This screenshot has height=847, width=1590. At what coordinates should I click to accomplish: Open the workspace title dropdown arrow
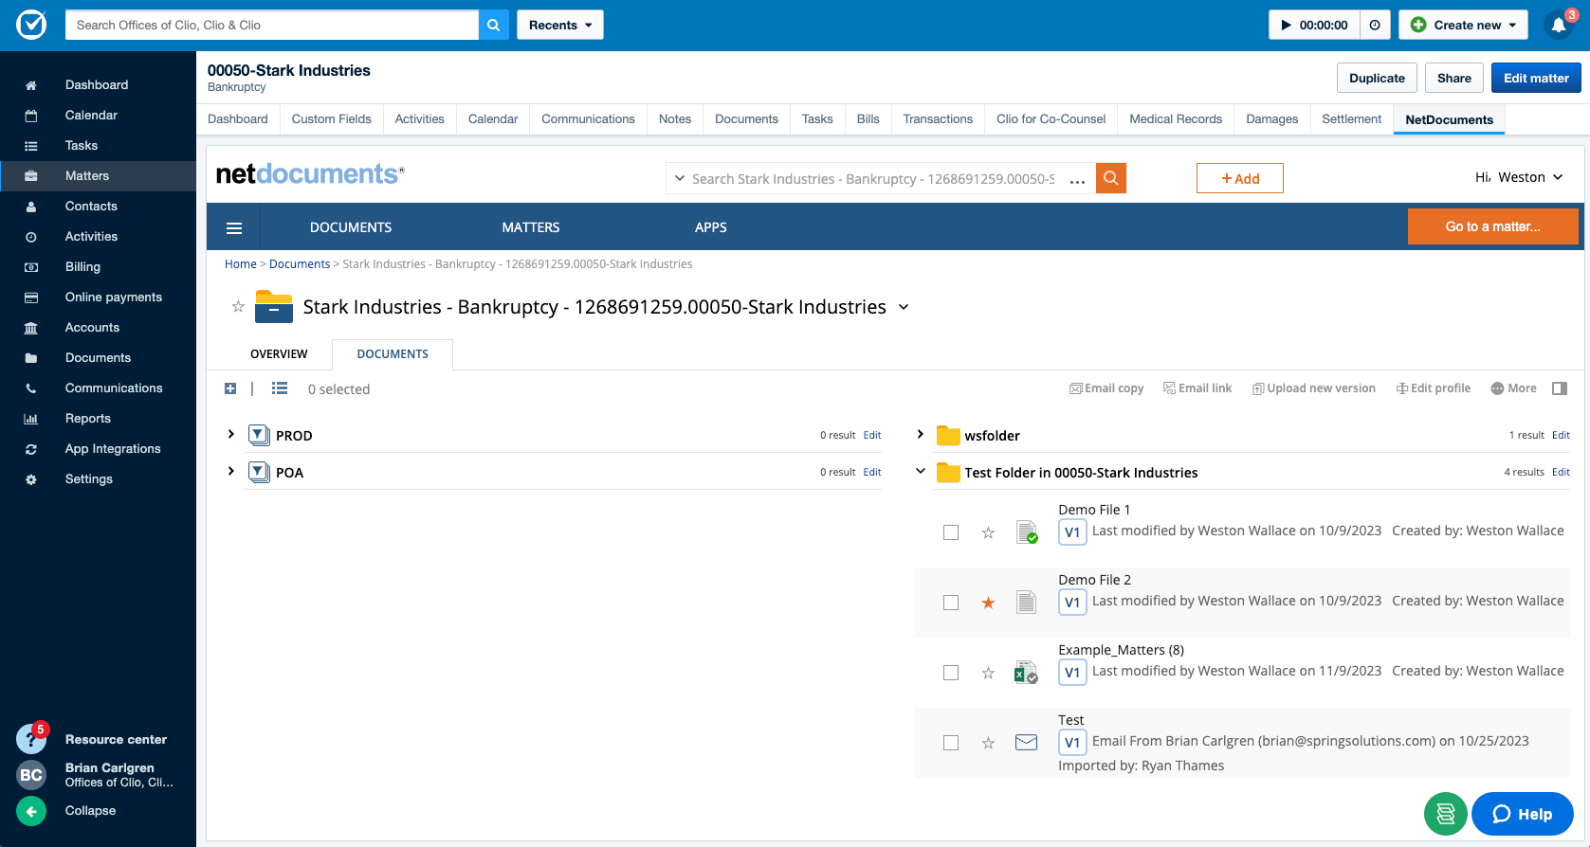pyautogui.click(x=904, y=307)
